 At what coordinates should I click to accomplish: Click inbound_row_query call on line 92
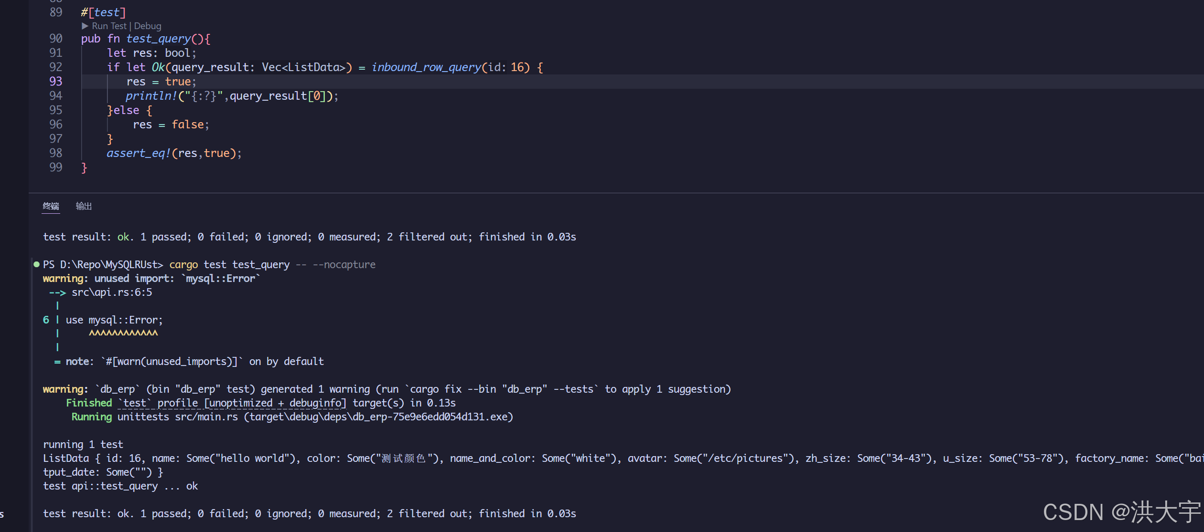pos(426,67)
